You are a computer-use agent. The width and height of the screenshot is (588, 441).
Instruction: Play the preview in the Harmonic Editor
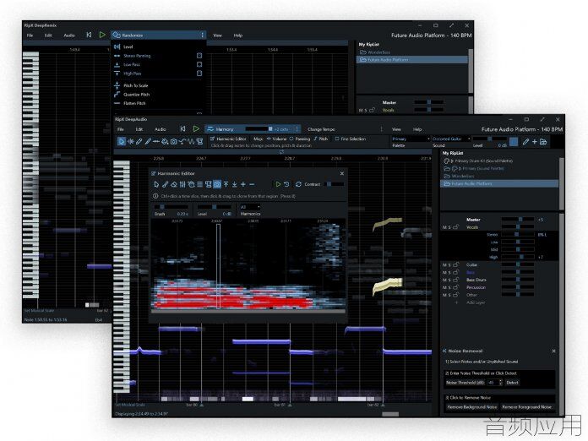click(278, 184)
